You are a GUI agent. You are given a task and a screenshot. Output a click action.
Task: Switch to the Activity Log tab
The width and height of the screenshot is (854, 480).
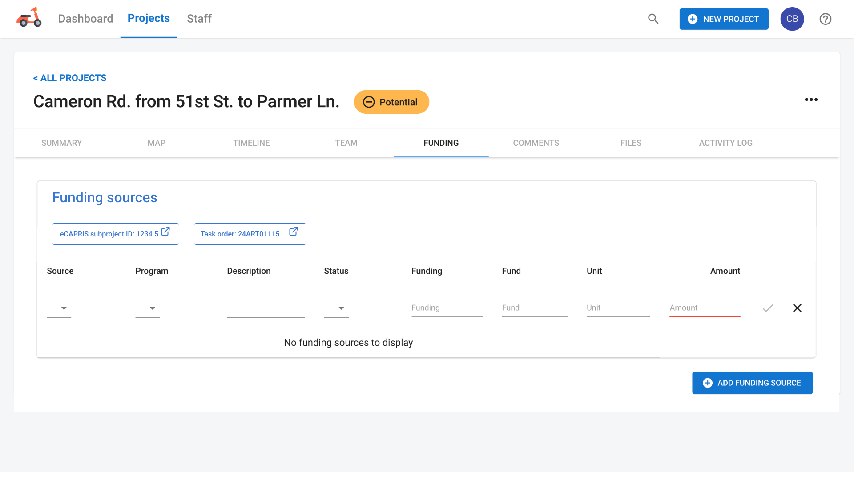[725, 143]
